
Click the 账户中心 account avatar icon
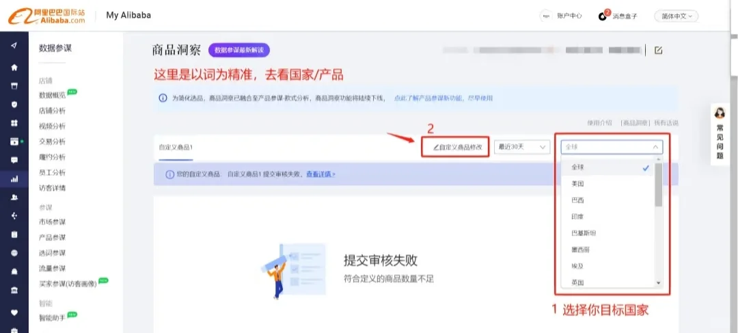[546, 16]
